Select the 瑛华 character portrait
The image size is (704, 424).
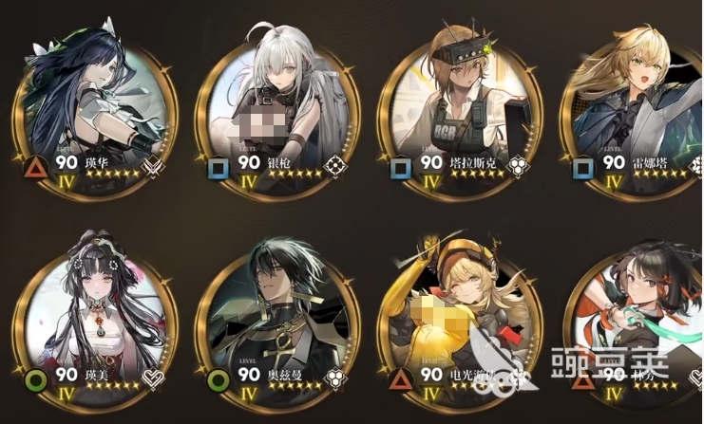pyautogui.click(x=95, y=112)
